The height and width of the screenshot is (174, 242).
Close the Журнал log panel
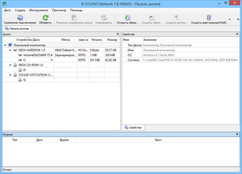(x=239, y=134)
